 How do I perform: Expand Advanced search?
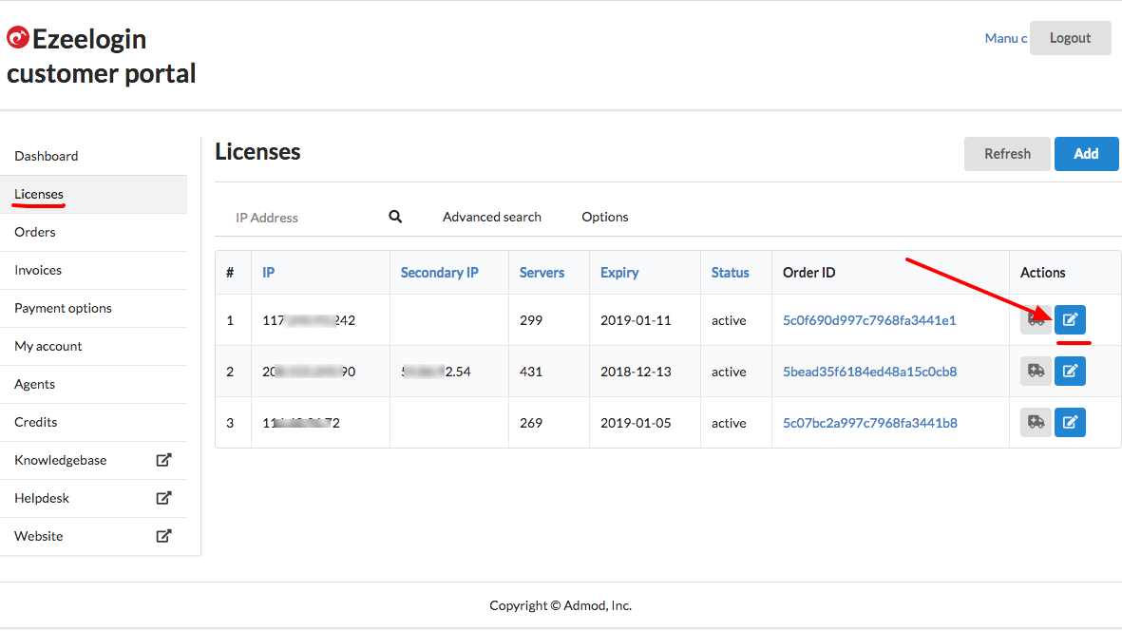(x=491, y=217)
